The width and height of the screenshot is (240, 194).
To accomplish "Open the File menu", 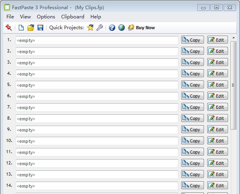I will pos(10,17).
